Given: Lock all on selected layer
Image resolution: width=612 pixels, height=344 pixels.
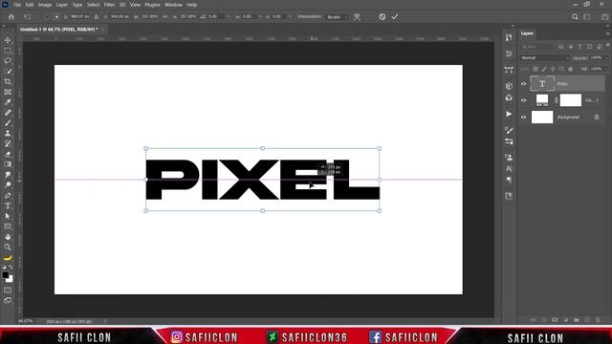Looking at the screenshot, I should [x=571, y=69].
